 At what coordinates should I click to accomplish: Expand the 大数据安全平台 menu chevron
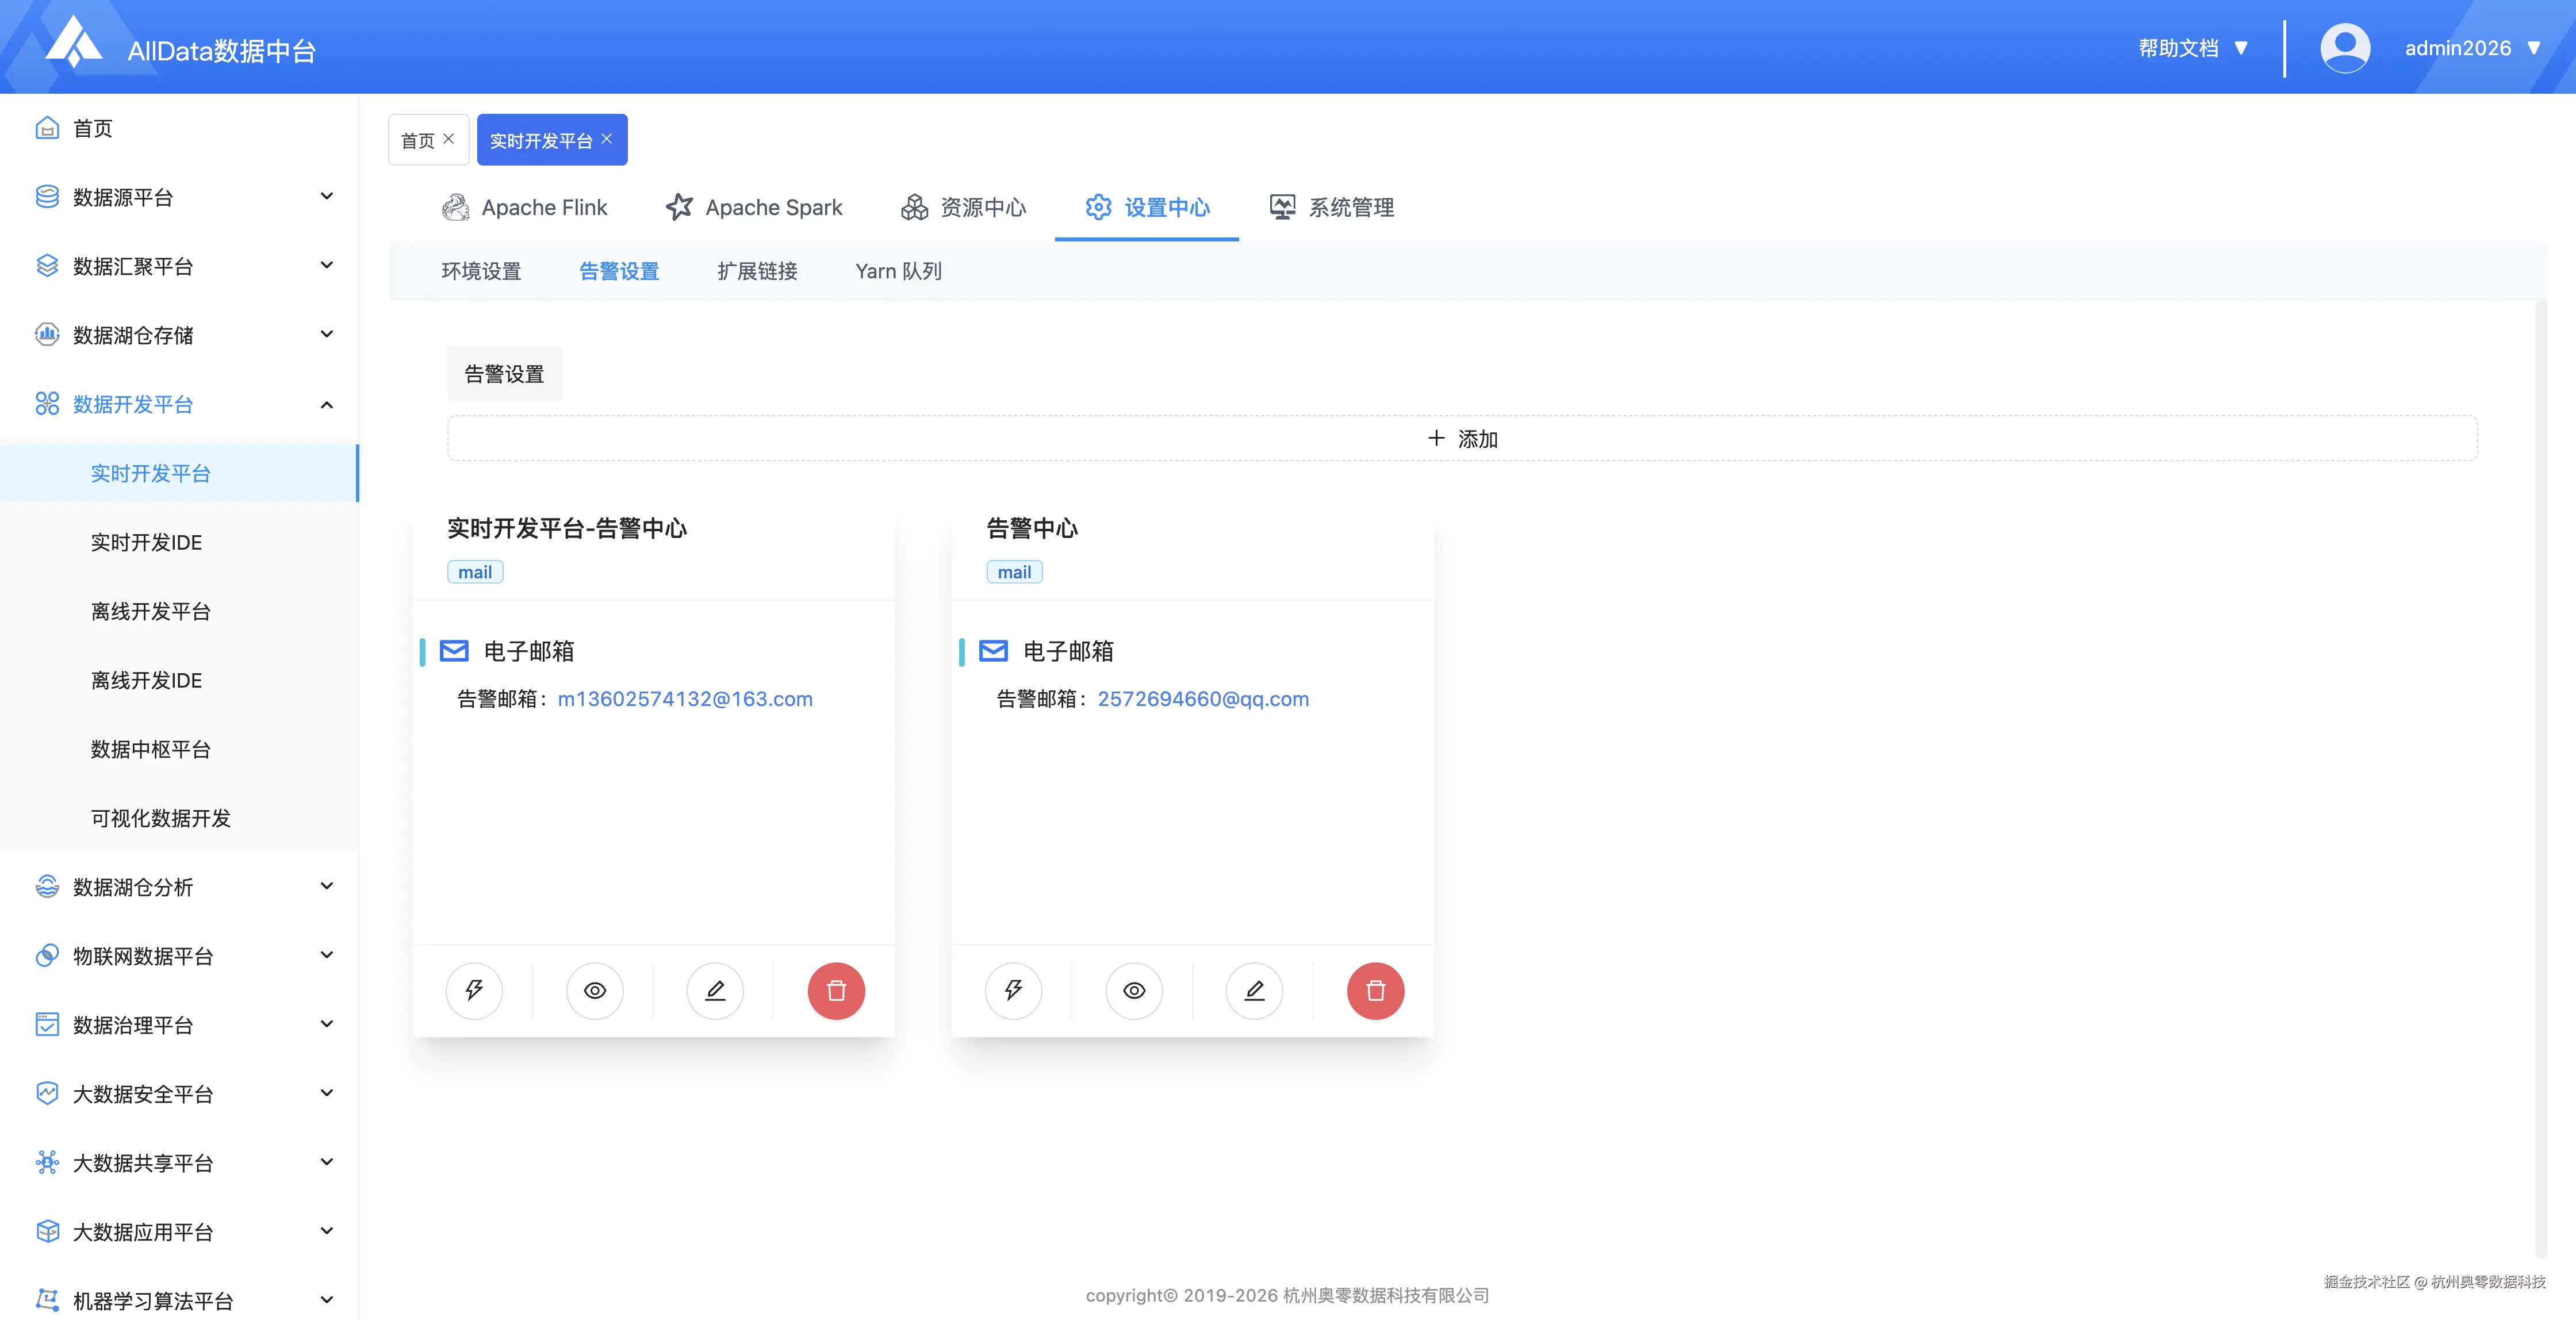326,1093
